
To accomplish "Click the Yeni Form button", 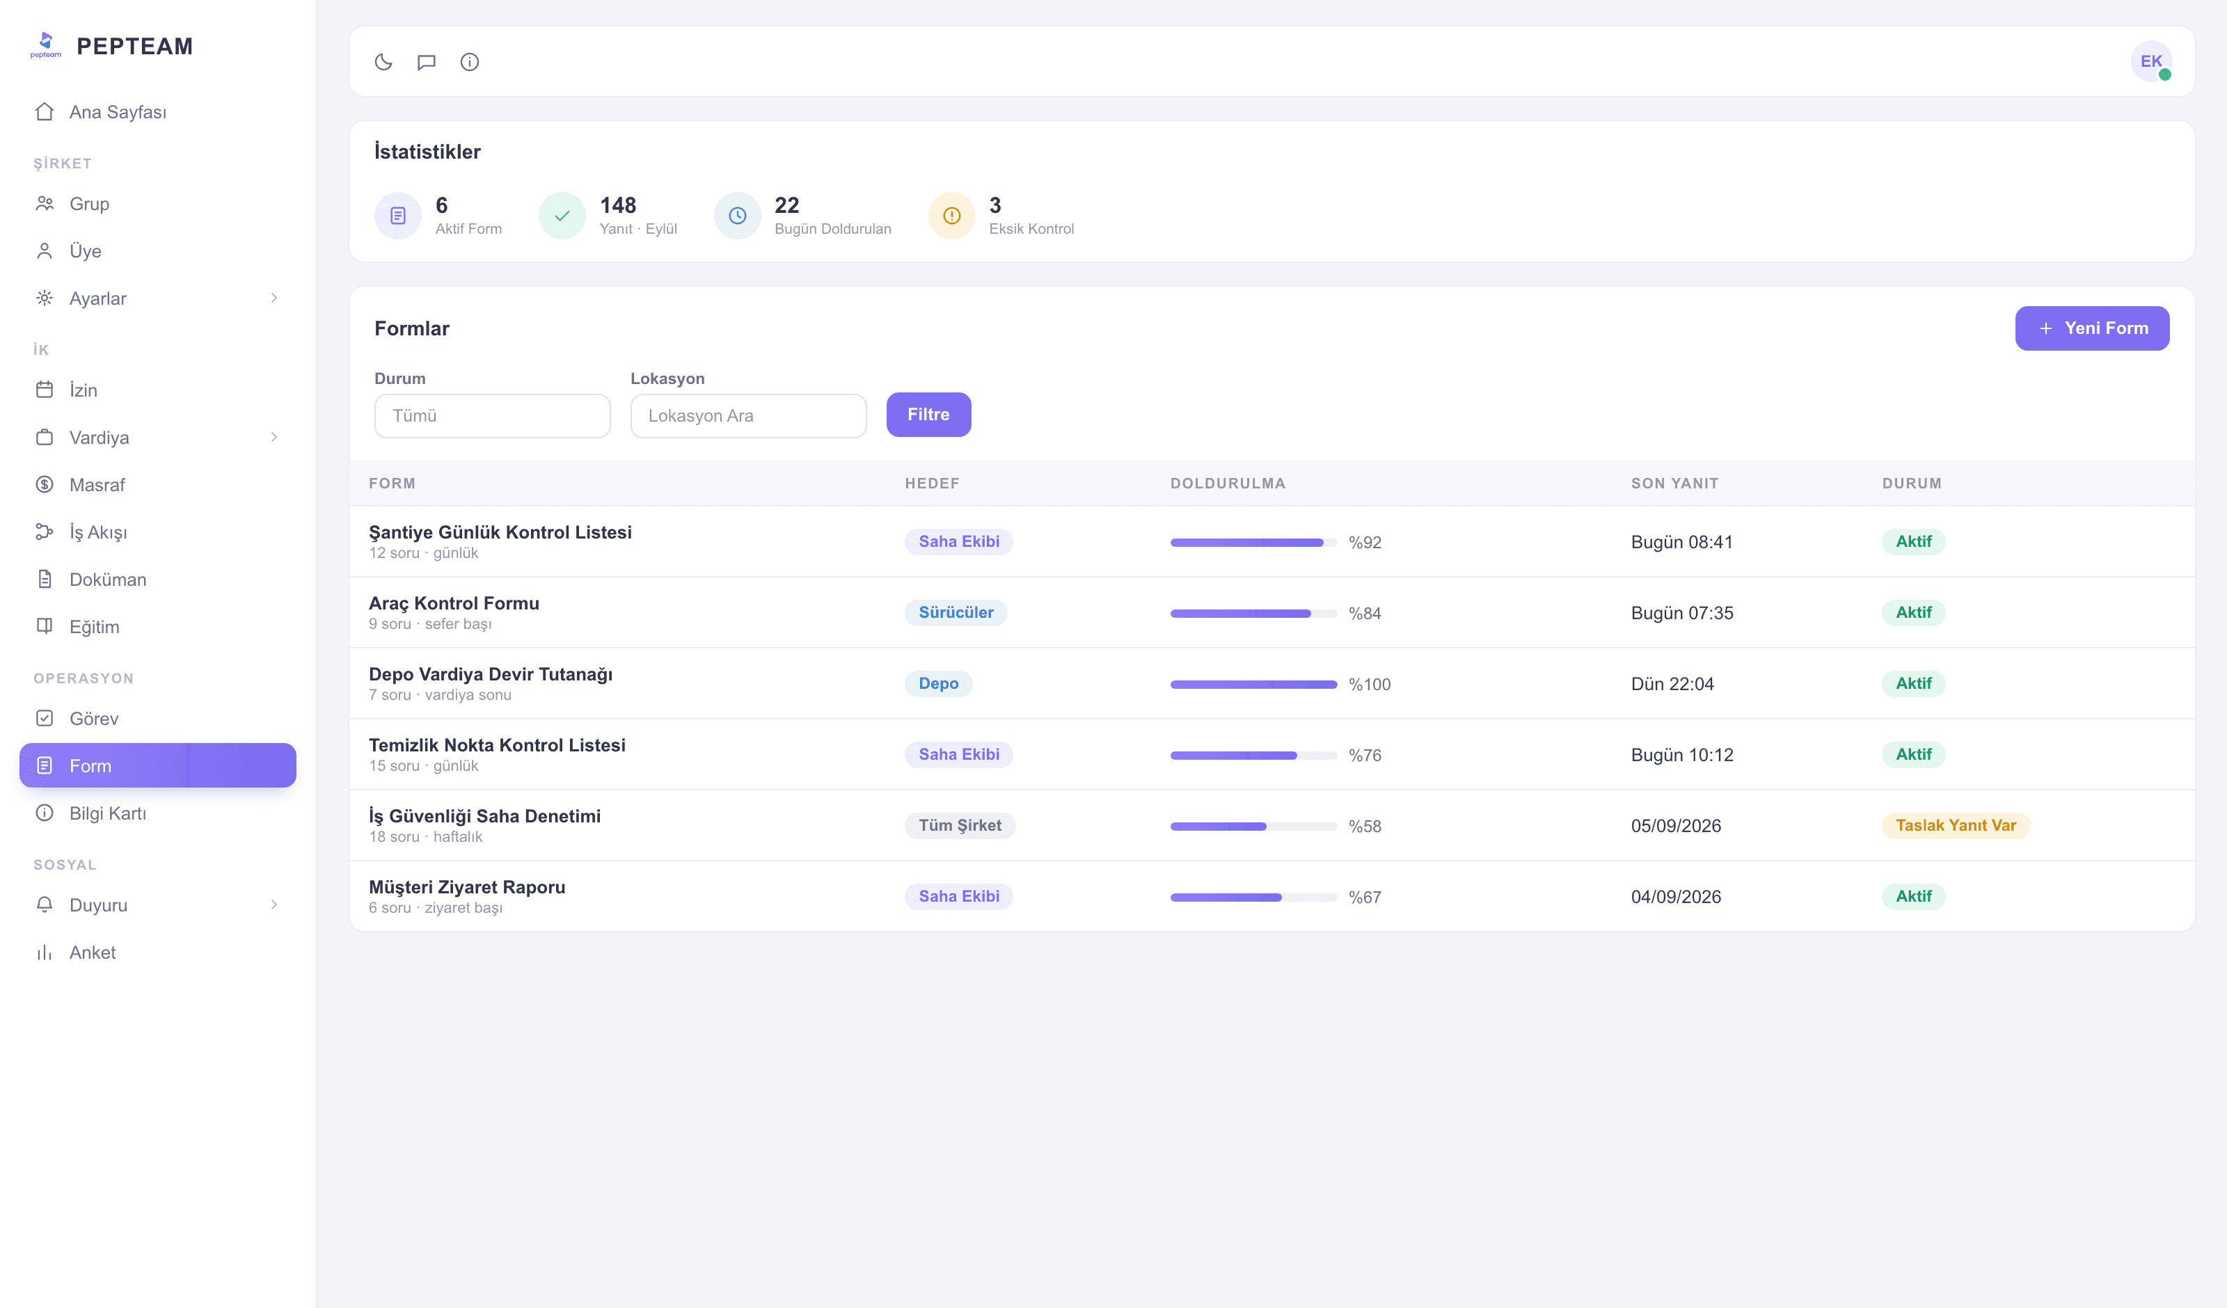I will click(x=2092, y=328).
